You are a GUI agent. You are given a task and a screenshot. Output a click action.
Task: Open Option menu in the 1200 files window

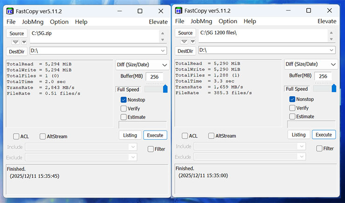pyautogui.click(x=228, y=21)
